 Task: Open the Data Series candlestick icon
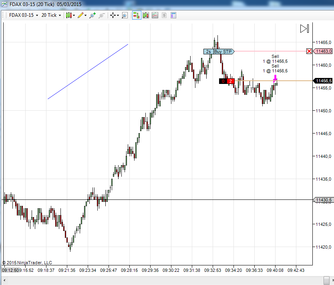pos(146,15)
